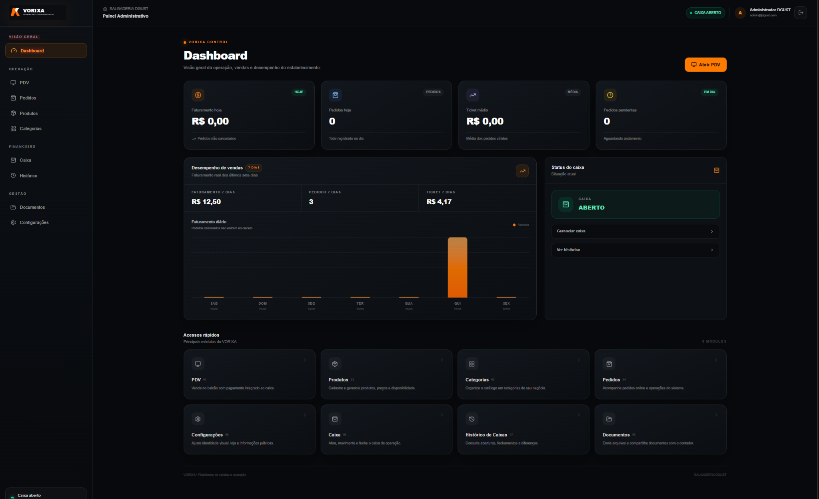The width and height of the screenshot is (819, 499).
Task: Click the 7 DIAS badge next to Desempenho de vendas
Action: [x=254, y=168]
